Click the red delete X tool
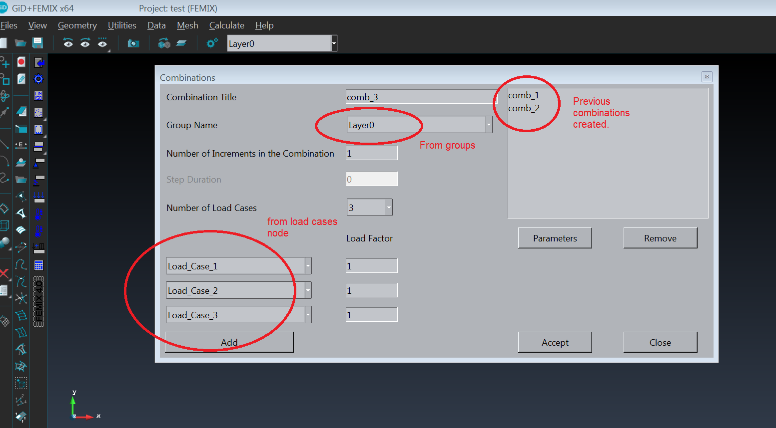This screenshot has width=776, height=428. coord(4,273)
